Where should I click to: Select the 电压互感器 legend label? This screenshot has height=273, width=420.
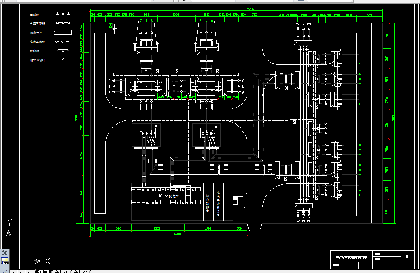pyautogui.click(x=37, y=23)
